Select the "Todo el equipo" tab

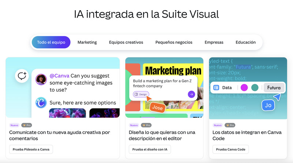click(x=51, y=42)
